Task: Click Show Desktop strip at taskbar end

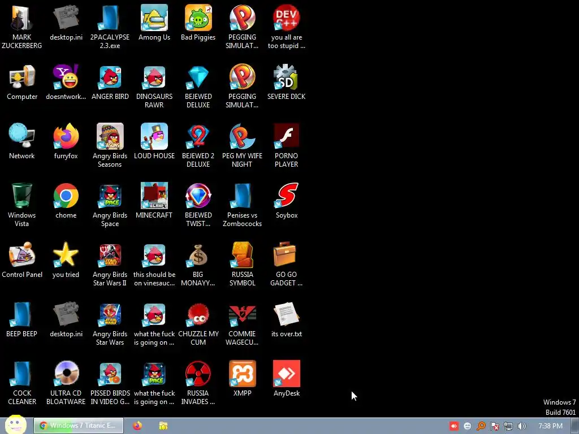Action: pyautogui.click(x=575, y=426)
